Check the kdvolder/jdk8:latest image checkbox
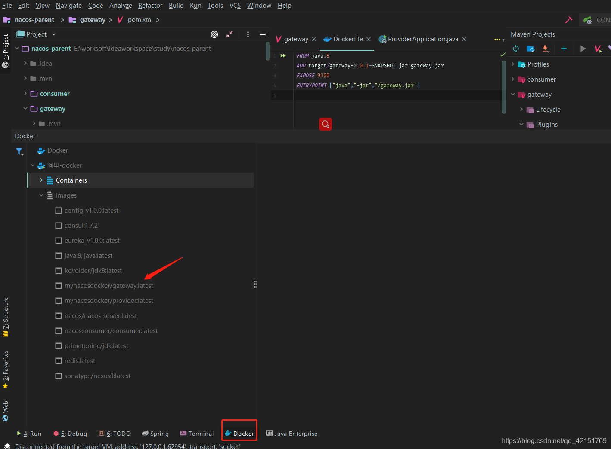611x449 pixels. [x=59, y=271]
